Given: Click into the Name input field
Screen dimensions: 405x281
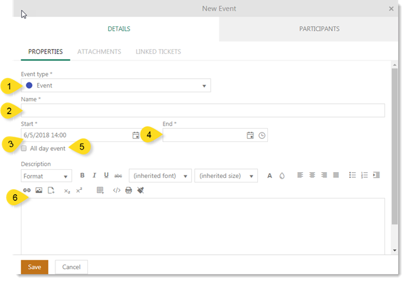Looking at the screenshot, I should [x=203, y=111].
